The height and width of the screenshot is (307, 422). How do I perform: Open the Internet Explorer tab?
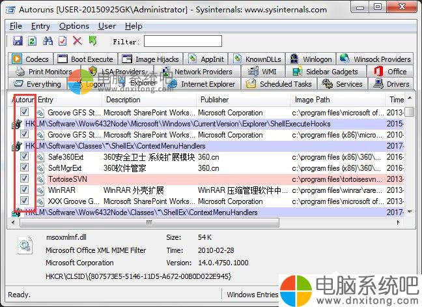[202, 83]
